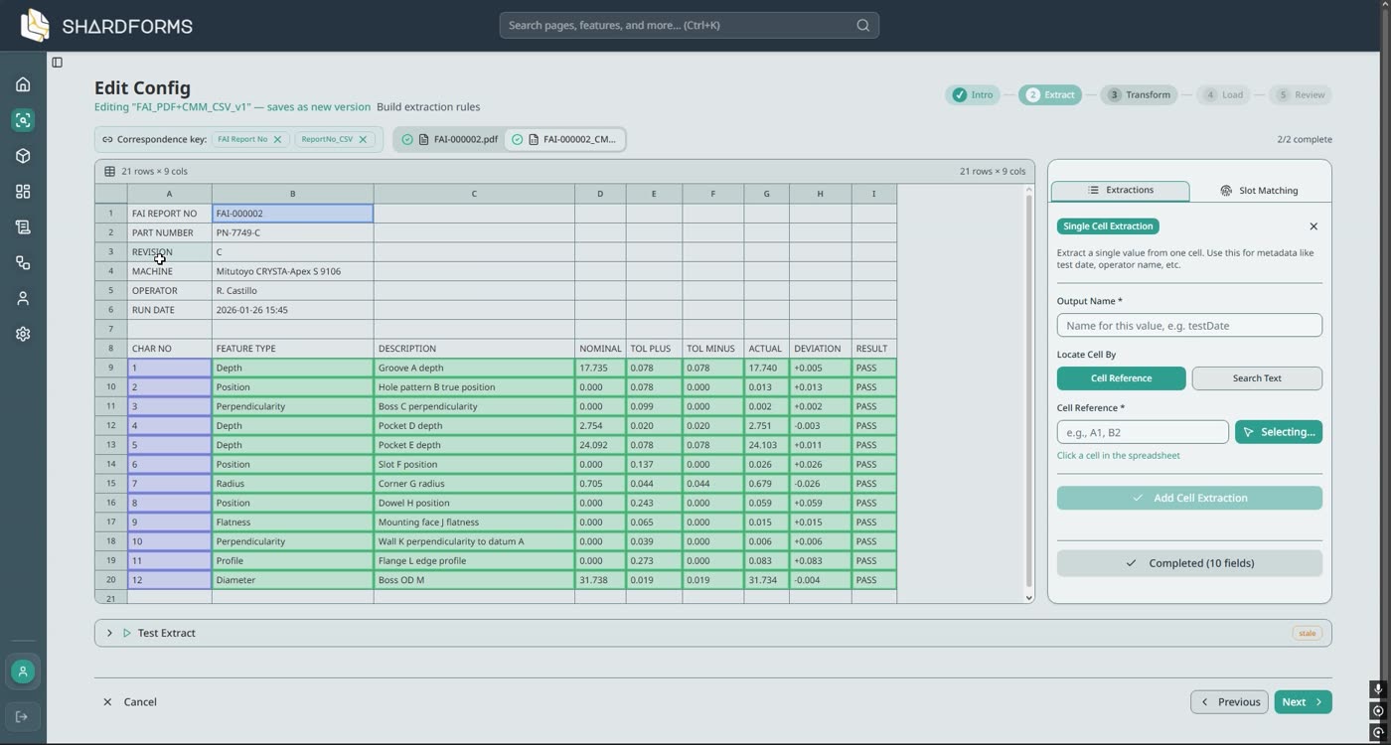
Task: Click the Next button
Action: pyautogui.click(x=1303, y=702)
